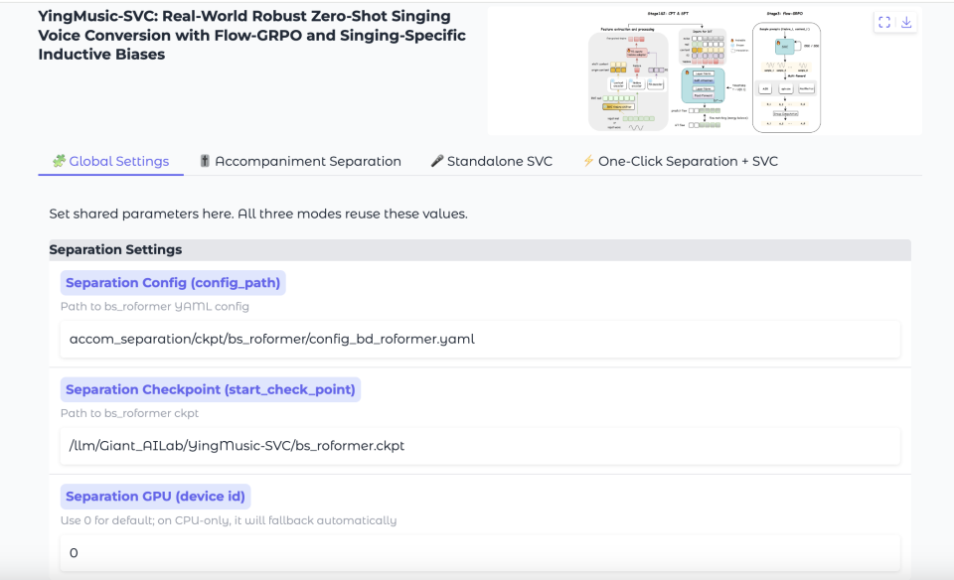Click the Separation GPU (device id) label
Screen dimensions: 954x580
[156, 496]
